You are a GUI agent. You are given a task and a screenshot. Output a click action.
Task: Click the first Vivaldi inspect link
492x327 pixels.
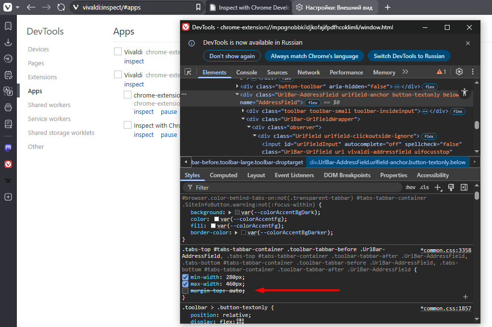[134, 61]
